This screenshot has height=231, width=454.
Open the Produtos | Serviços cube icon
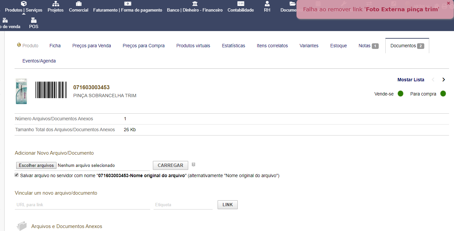coord(23,4)
